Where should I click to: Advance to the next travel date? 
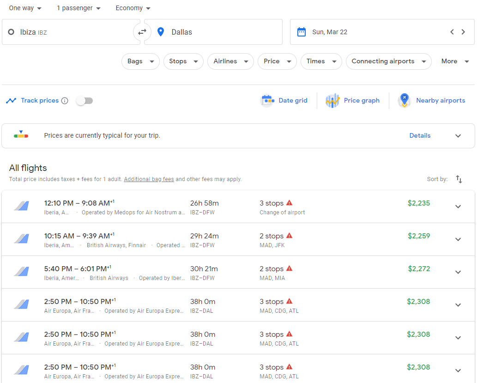click(463, 32)
